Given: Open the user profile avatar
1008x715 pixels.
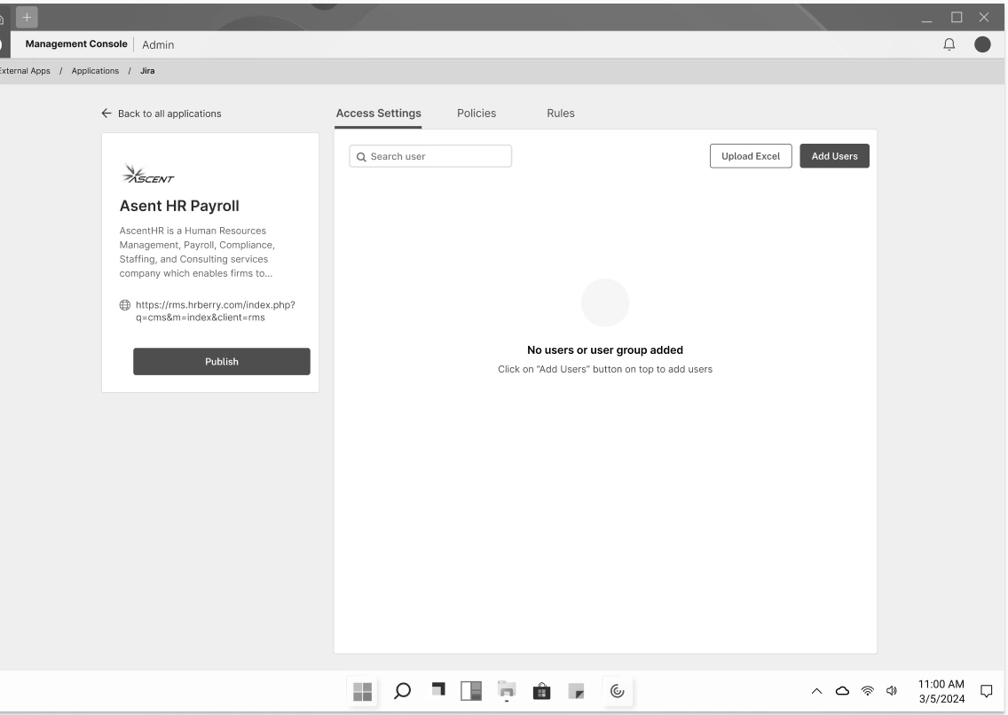Looking at the screenshot, I should tap(982, 44).
